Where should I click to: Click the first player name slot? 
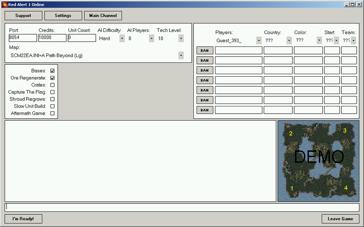pos(239,50)
